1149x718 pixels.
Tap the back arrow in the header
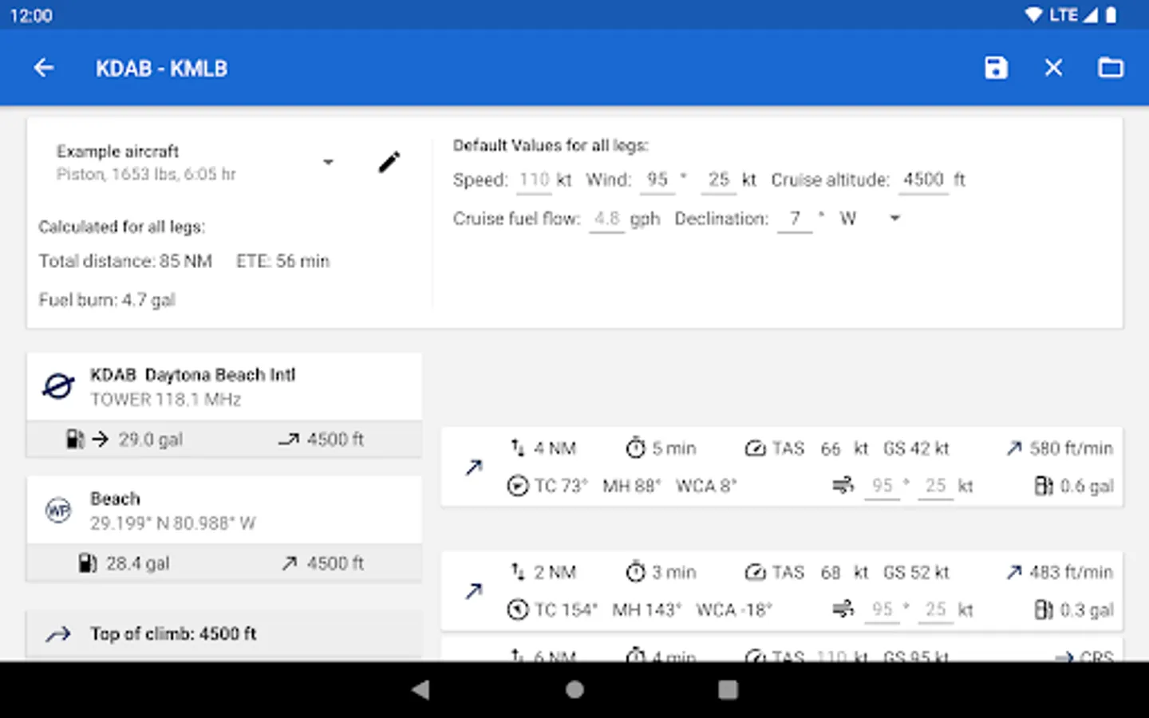(44, 69)
